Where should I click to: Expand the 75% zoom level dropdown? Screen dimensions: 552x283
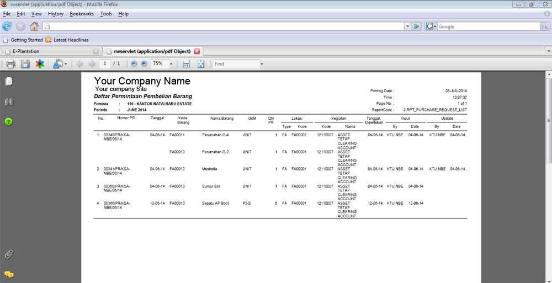pyautogui.click(x=171, y=64)
